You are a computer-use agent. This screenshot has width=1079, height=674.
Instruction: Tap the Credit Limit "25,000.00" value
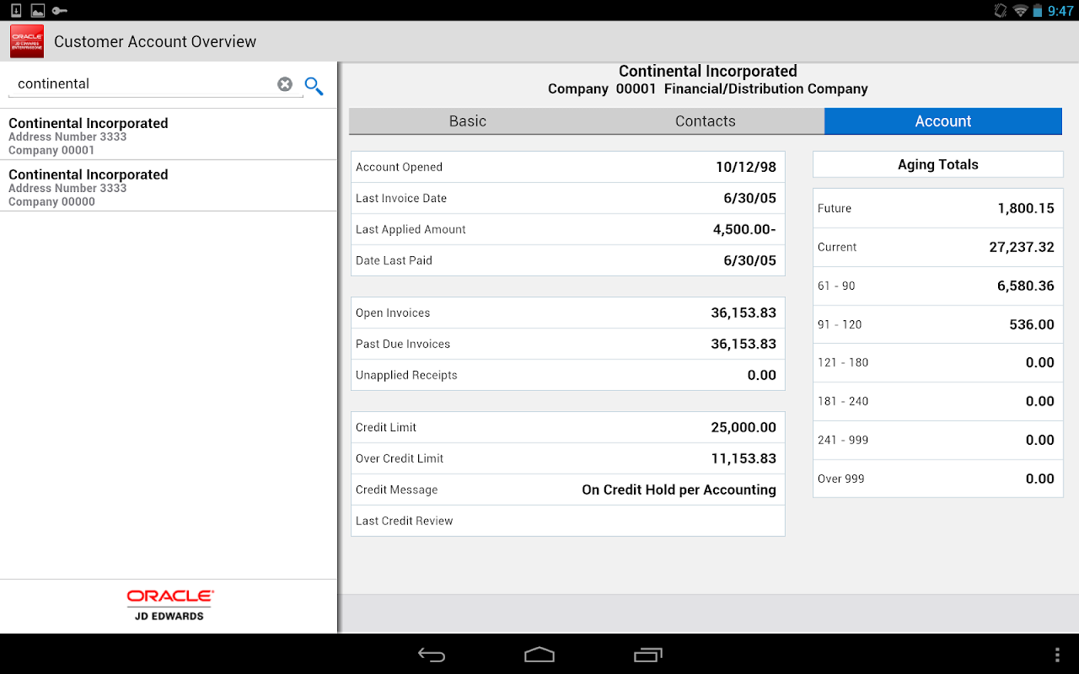(743, 427)
